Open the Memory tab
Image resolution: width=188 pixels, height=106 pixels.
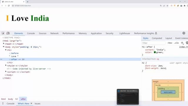83,33
